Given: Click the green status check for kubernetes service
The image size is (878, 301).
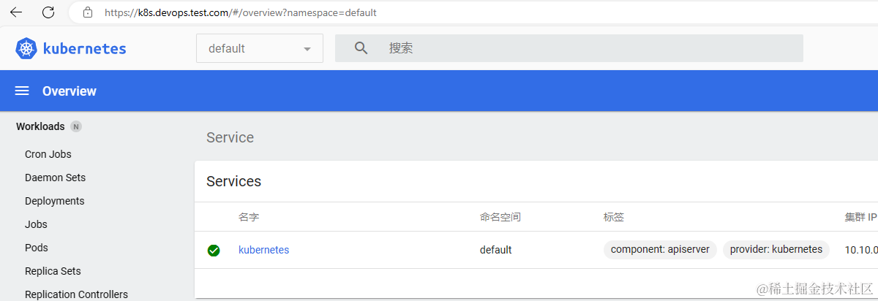Looking at the screenshot, I should pos(214,251).
